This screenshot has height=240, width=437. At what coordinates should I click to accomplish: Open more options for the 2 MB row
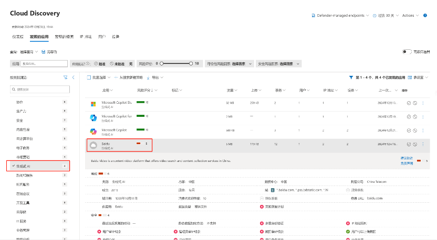423,117
